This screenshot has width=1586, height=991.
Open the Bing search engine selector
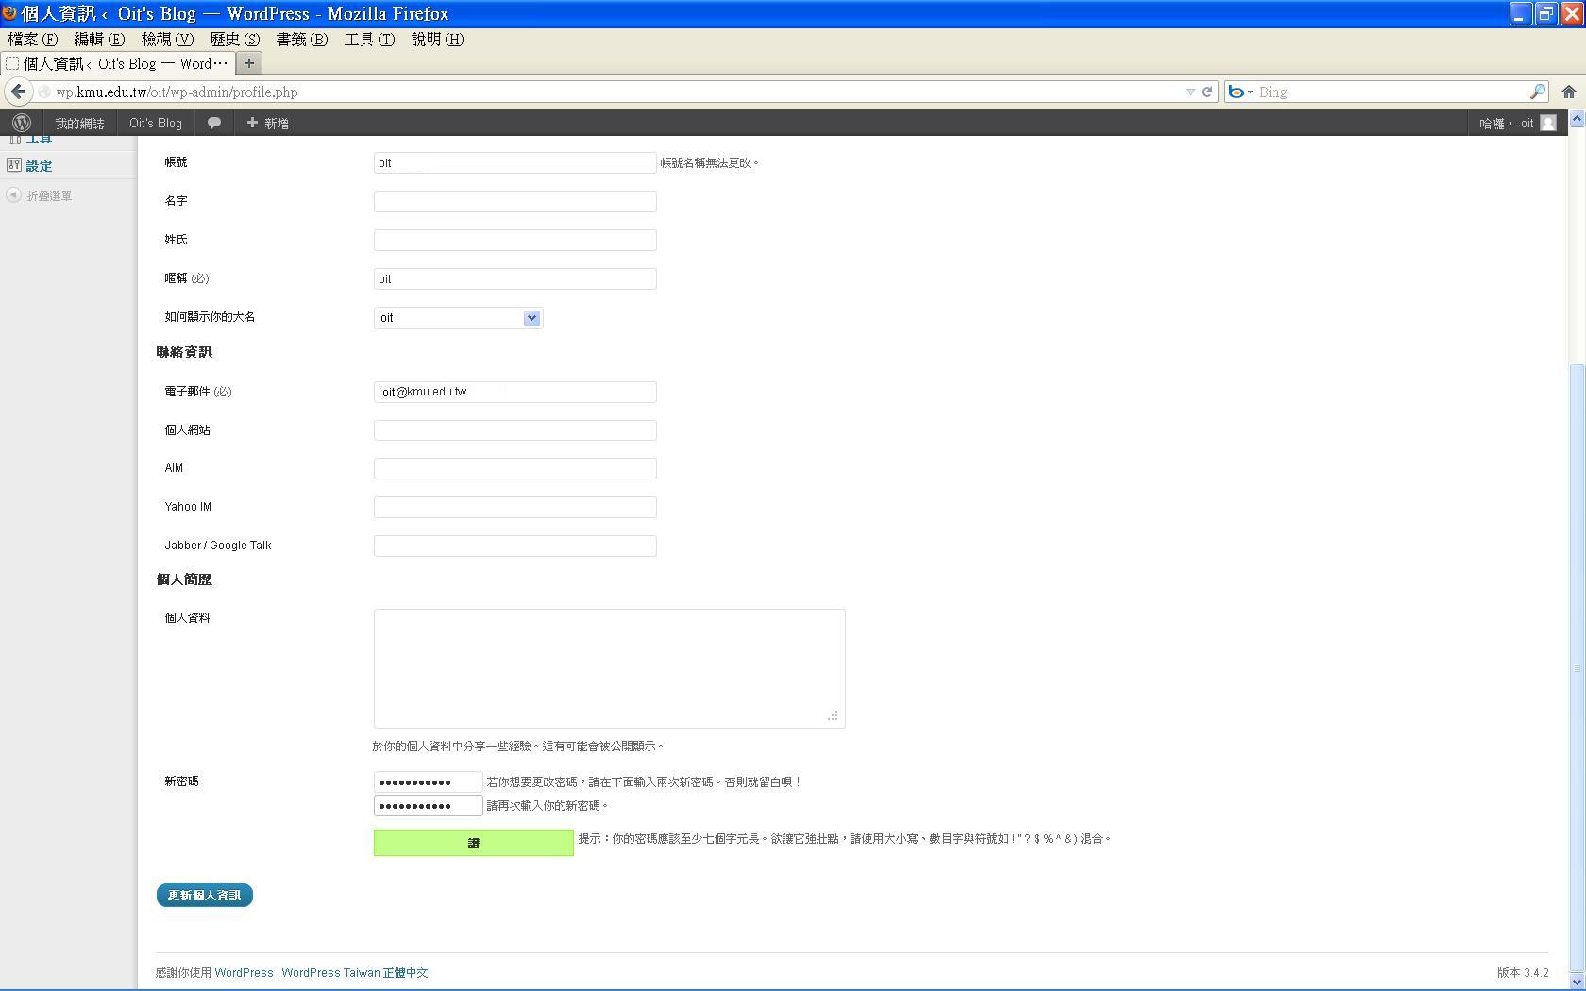(x=1240, y=92)
